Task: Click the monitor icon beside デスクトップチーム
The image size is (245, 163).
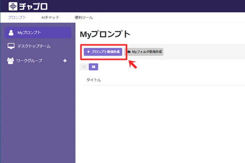Action: coord(11,46)
